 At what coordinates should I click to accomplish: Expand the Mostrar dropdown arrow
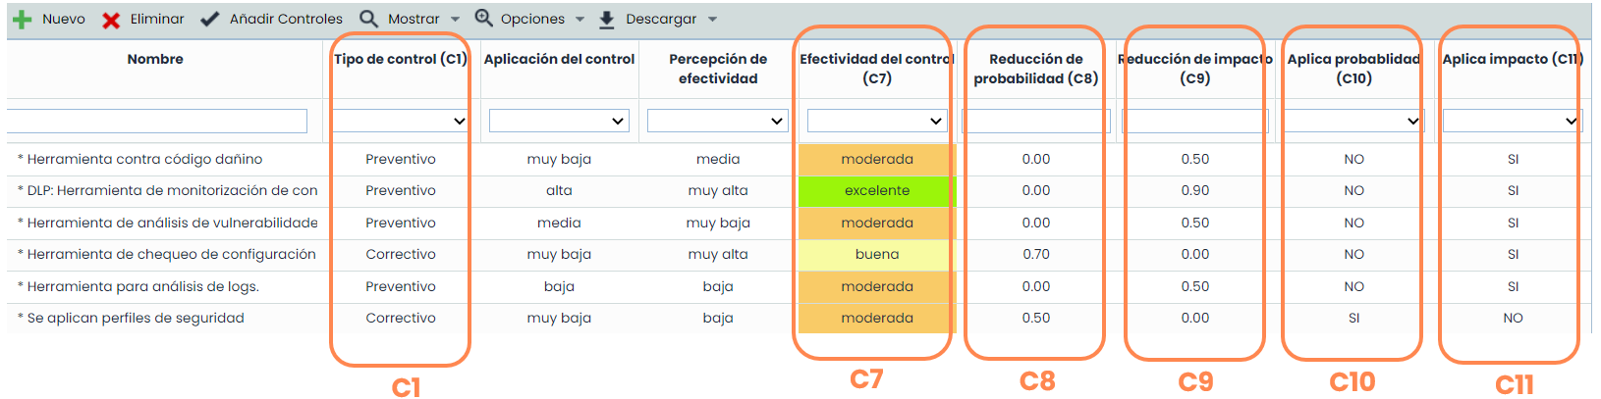point(455,20)
